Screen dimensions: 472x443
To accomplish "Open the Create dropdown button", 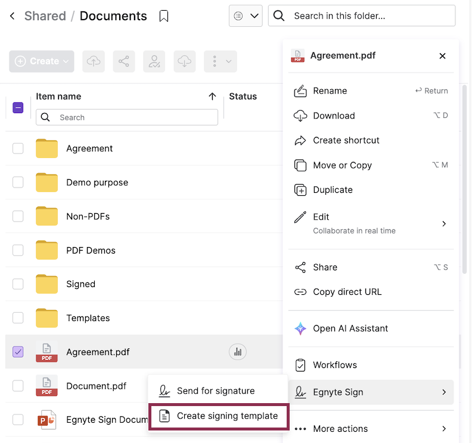I will click(42, 61).
